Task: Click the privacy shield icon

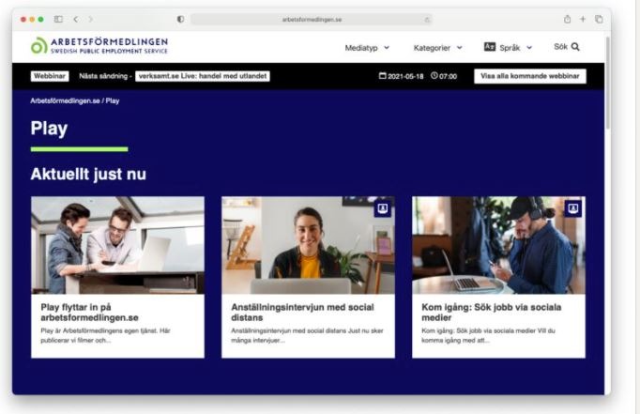Action: click(180, 19)
